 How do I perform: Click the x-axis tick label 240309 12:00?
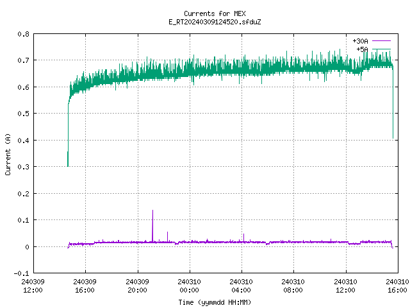(33, 286)
